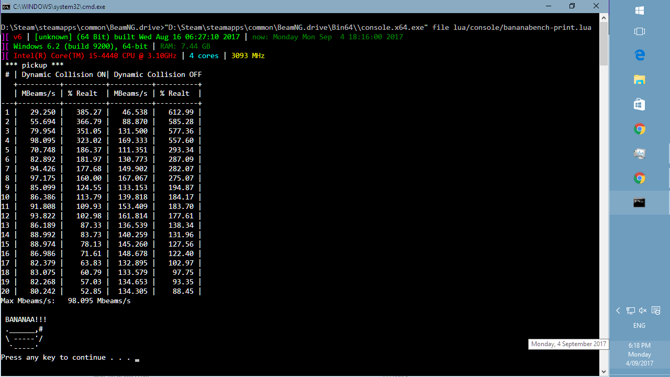Click the Chrome icon directly below the Store icon
The height and width of the screenshot is (377, 670).
(639, 129)
